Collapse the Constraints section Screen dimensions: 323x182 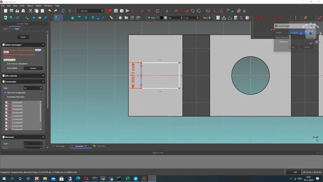point(43,82)
